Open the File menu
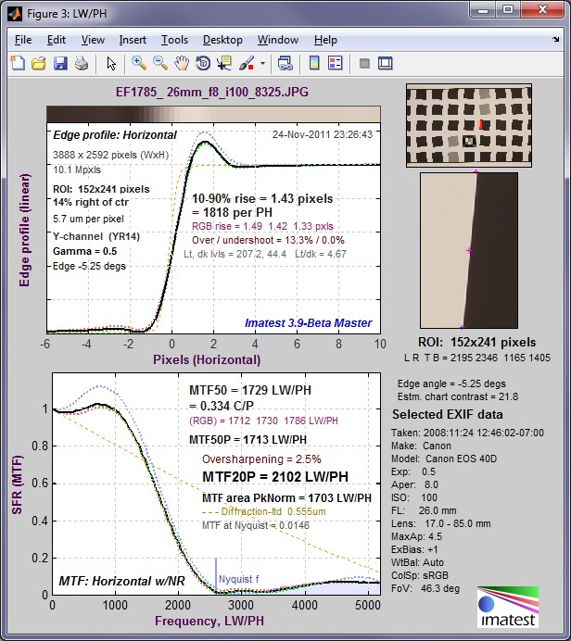The height and width of the screenshot is (641, 571). pyautogui.click(x=23, y=40)
